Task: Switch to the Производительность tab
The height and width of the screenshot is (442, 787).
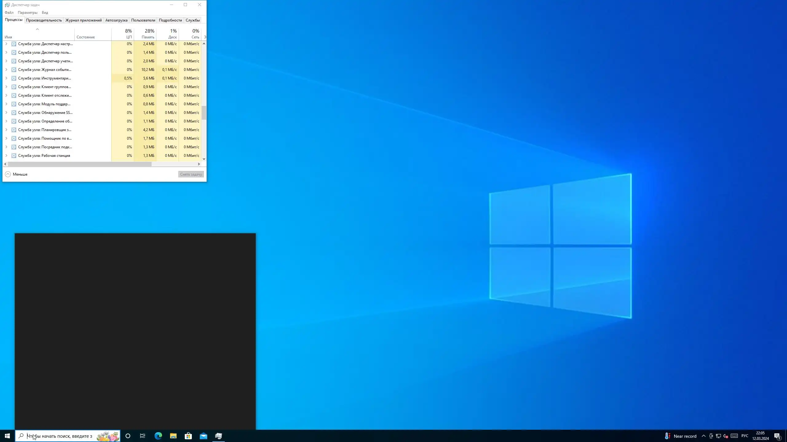Action: click(x=44, y=20)
